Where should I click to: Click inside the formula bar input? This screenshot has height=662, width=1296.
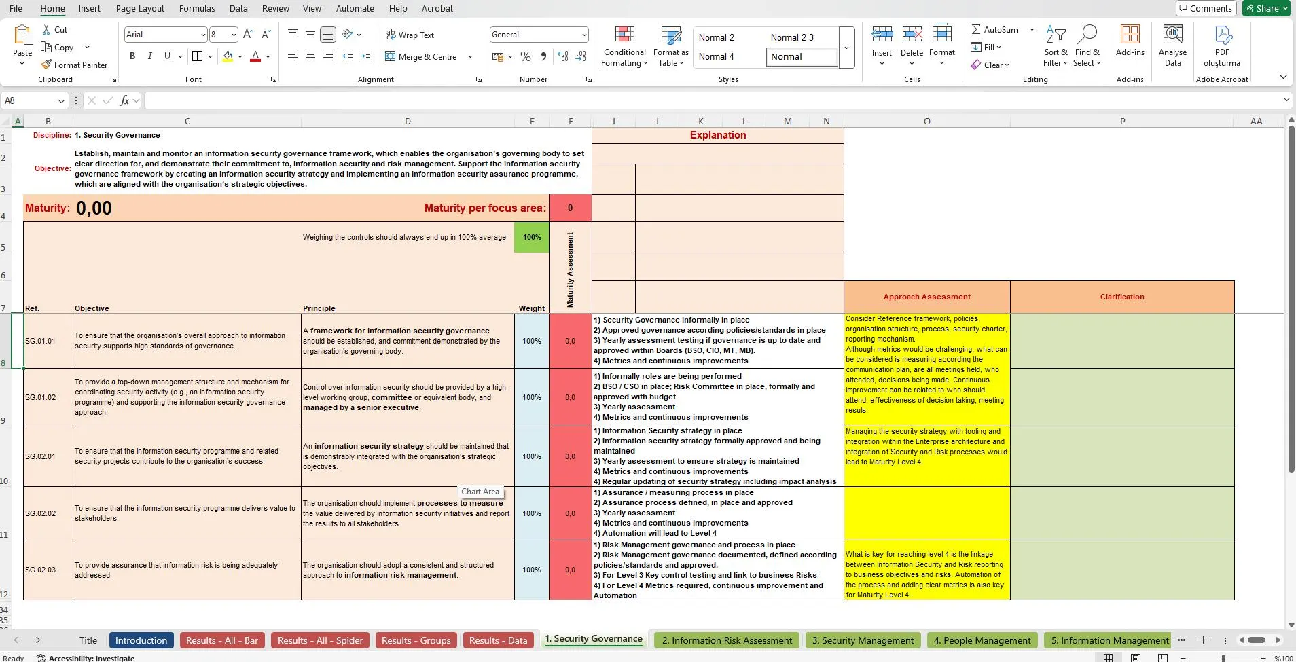click(x=713, y=100)
